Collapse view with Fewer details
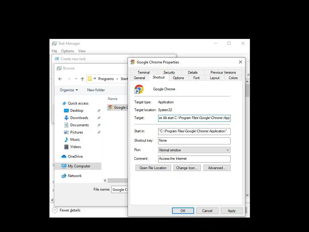The image size is (309, 232). pos(66,210)
